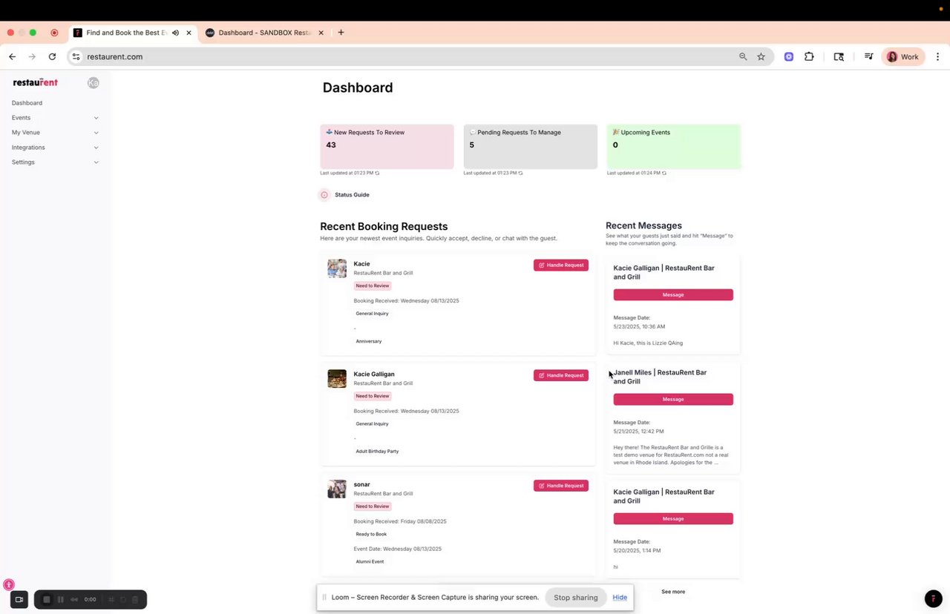The width and height of the screenshot is (950, 614).
Task: Go to Dashboard in the sidebar
Action: [27, 103]
